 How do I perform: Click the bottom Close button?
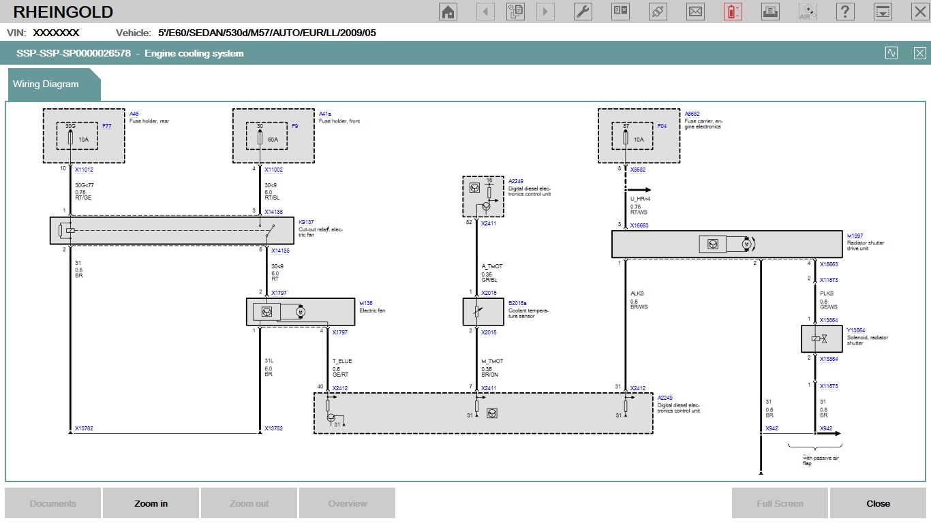click(x=878, y=504)
